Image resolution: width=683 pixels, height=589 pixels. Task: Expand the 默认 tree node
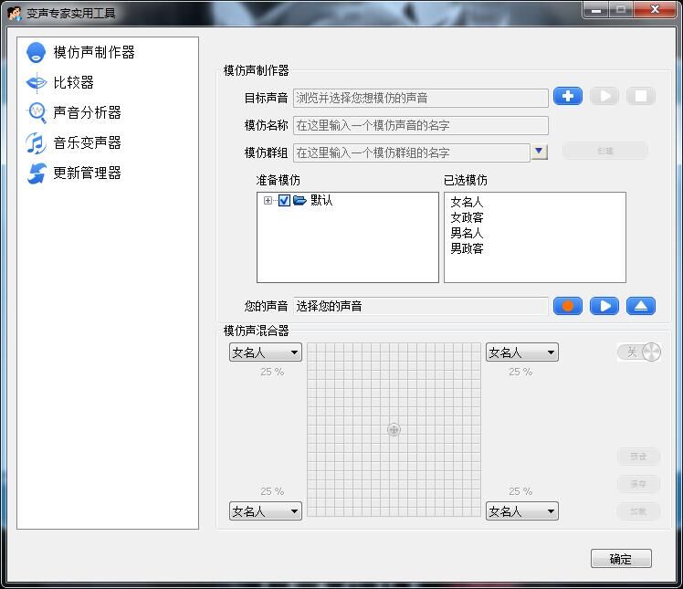tap(268, 200)
